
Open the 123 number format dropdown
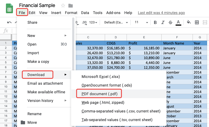(93, 22)
